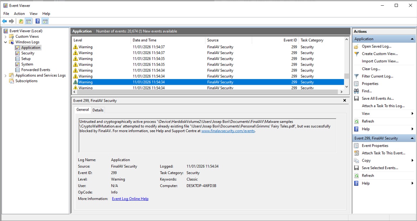Click the Find binoculars icon
417x221 pixels.
click(x=356, y=91)
